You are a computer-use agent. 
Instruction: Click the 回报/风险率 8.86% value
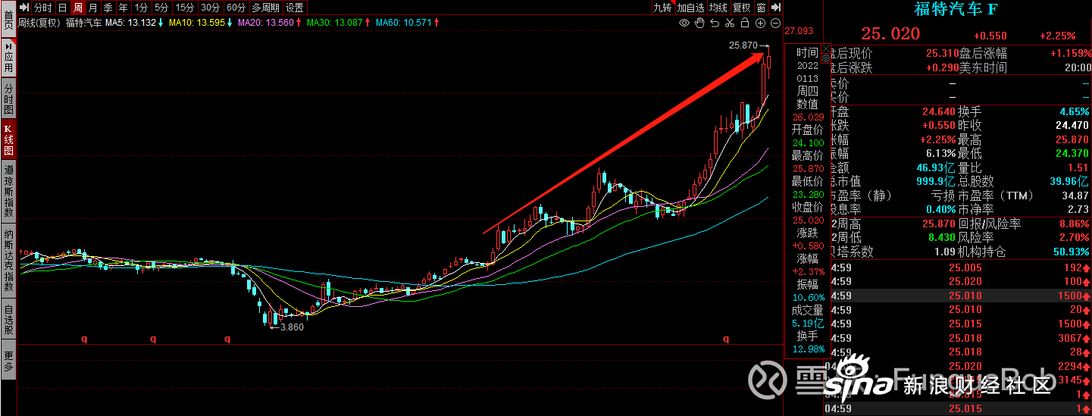pos(1075,224)
